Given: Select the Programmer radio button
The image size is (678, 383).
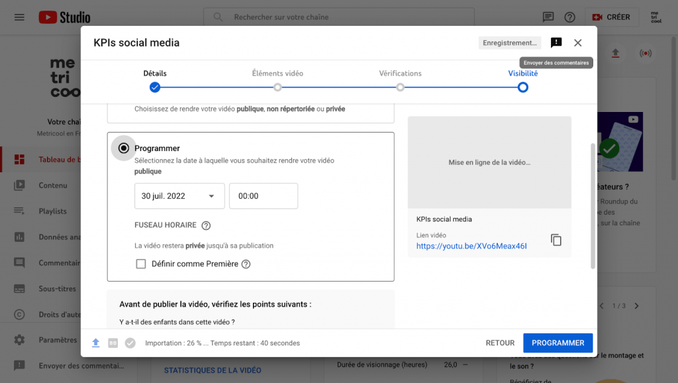Looking at the screenshot, I should coord(124,148).
